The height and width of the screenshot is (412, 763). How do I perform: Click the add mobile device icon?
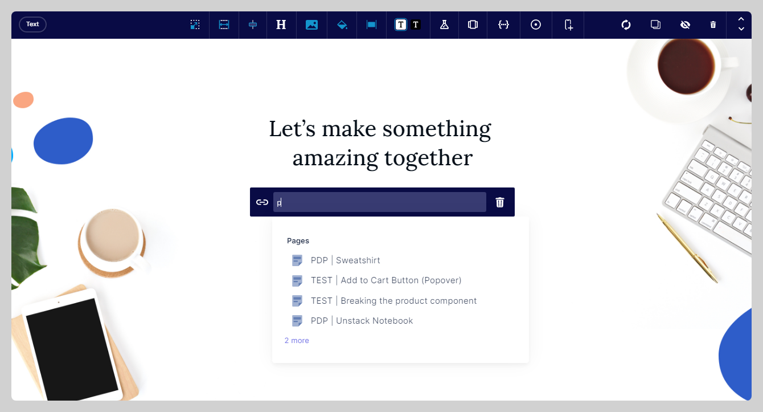tap(568, 25)
